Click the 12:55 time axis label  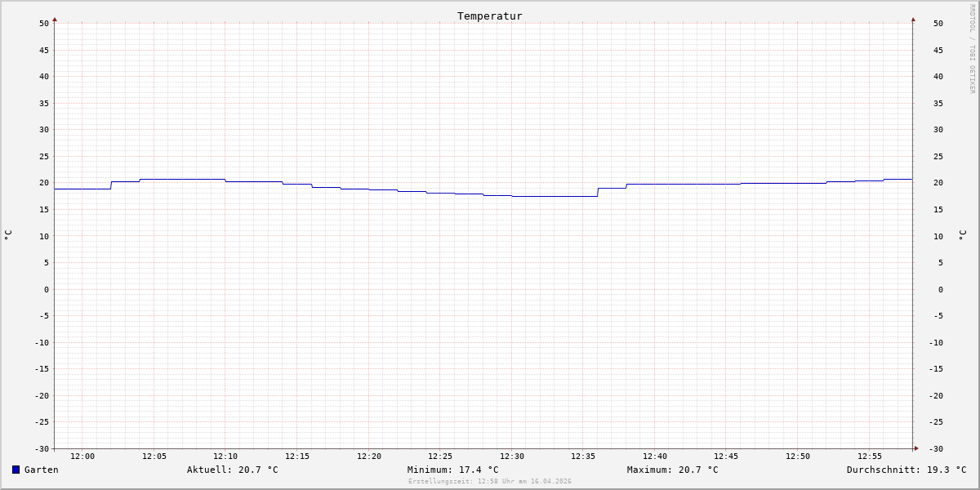[x=870, y=457]
